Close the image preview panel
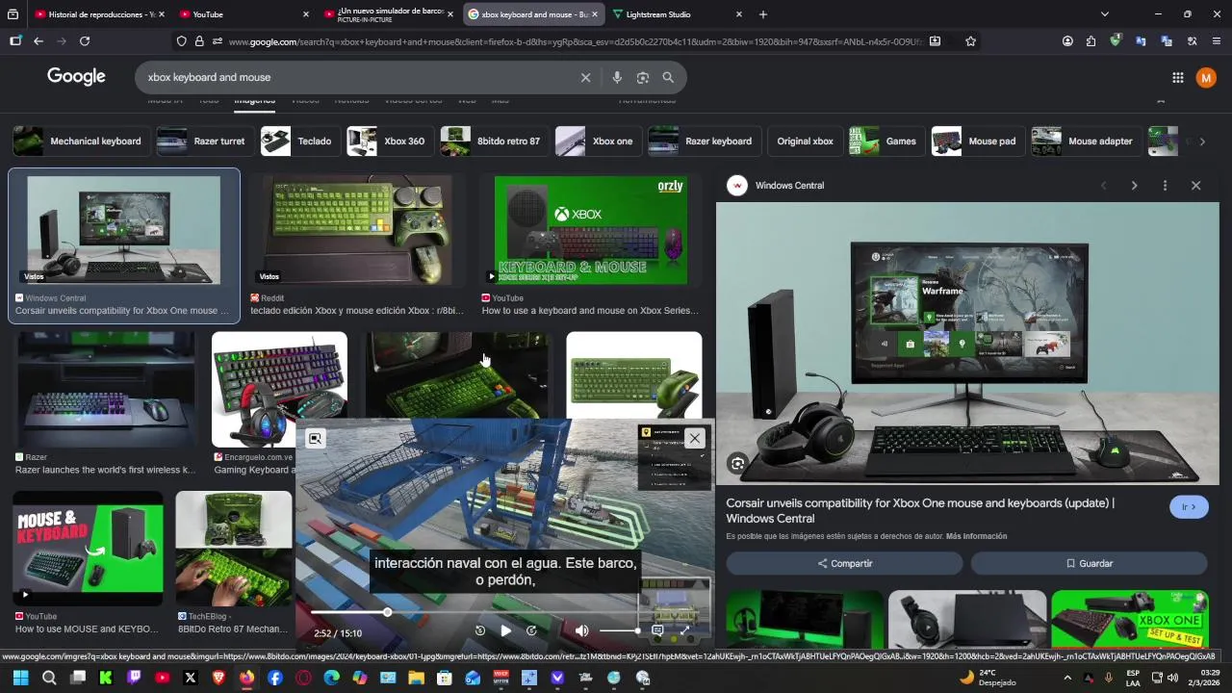 pos(1195,186)
